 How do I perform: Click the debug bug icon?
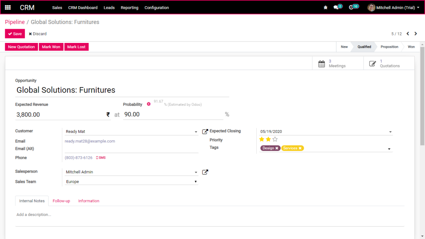(x=325, y=8)
